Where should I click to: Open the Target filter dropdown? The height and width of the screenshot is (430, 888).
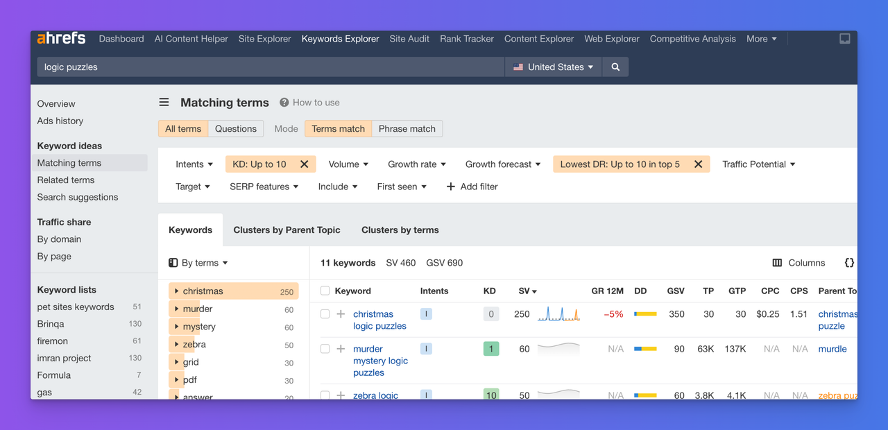pyautogui.click(x=193, y=187)
